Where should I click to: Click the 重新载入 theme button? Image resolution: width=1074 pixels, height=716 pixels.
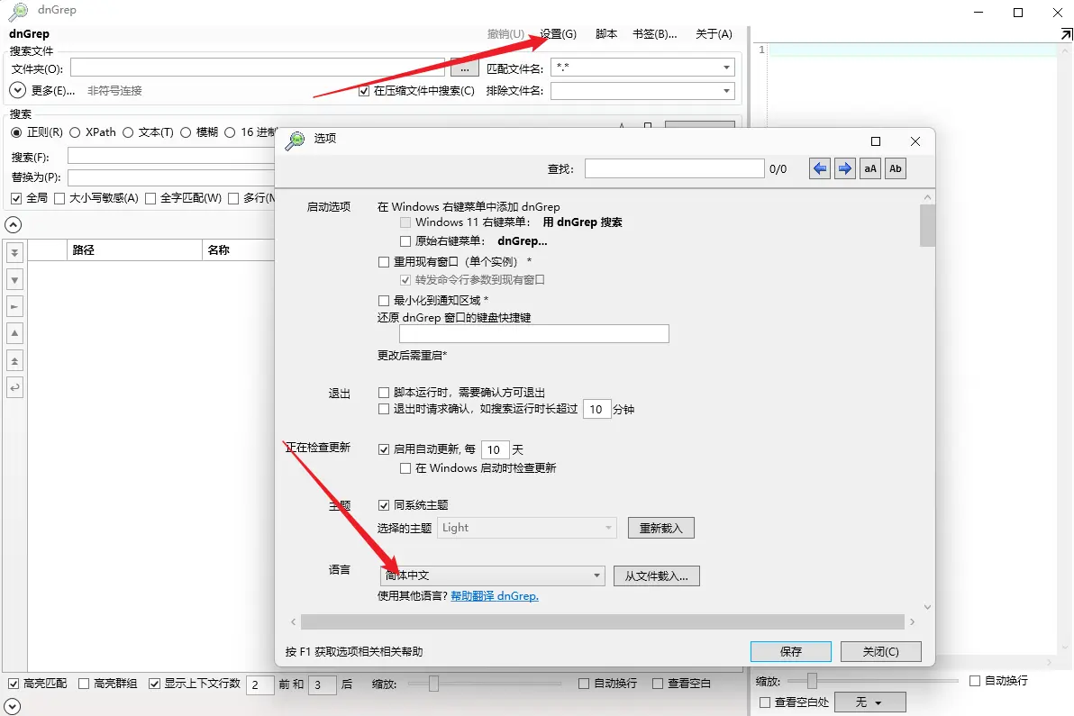click(x=661, y=528)
